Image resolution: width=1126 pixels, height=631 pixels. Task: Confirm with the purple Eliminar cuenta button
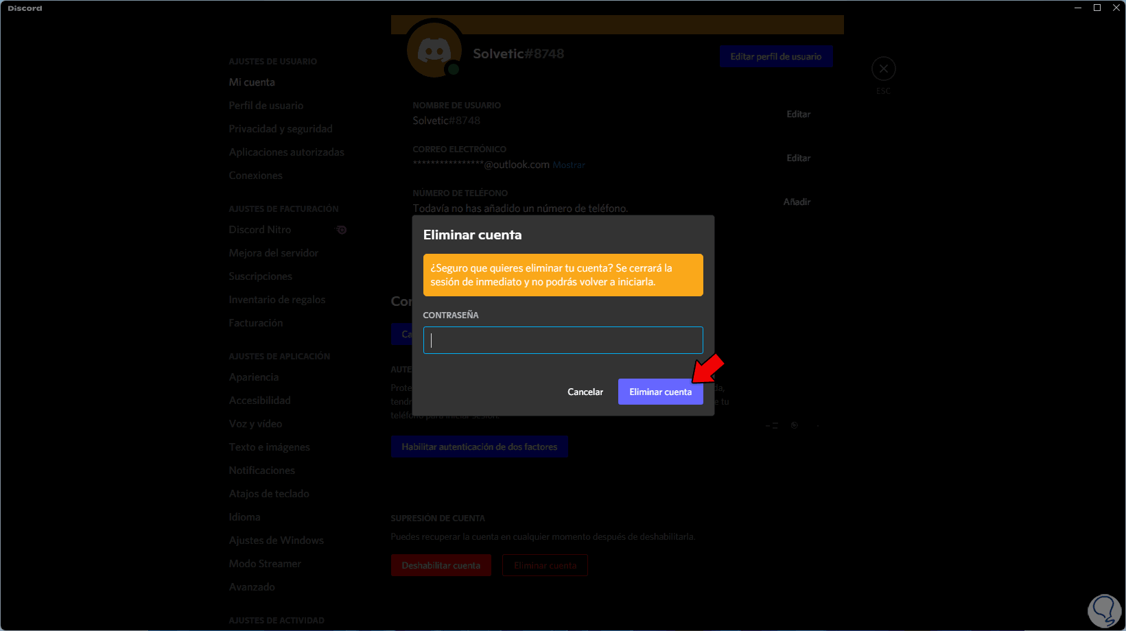coord(661,392)
